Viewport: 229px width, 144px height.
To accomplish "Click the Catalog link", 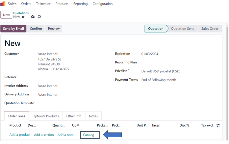I will pos(89,135).
